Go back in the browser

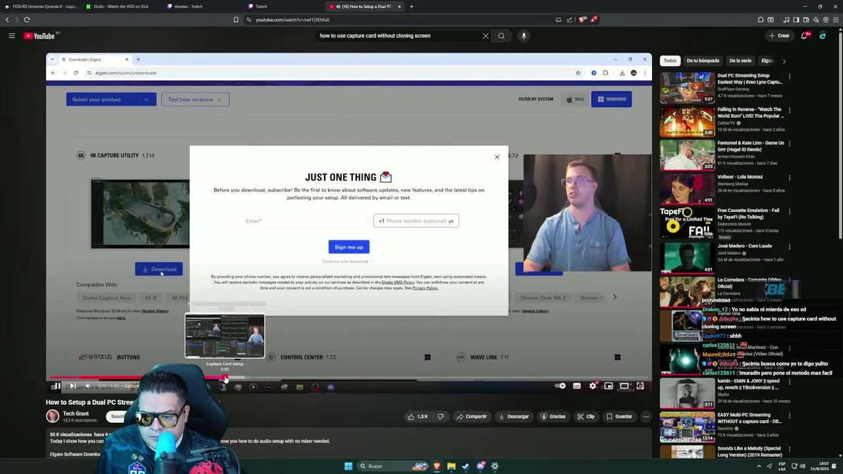click(x=7, y=20)
